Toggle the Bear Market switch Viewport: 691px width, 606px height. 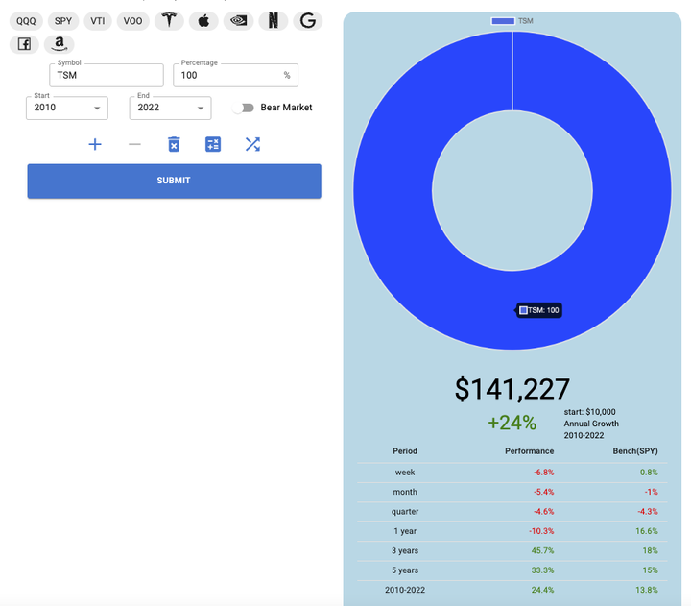tap(243, 108)
